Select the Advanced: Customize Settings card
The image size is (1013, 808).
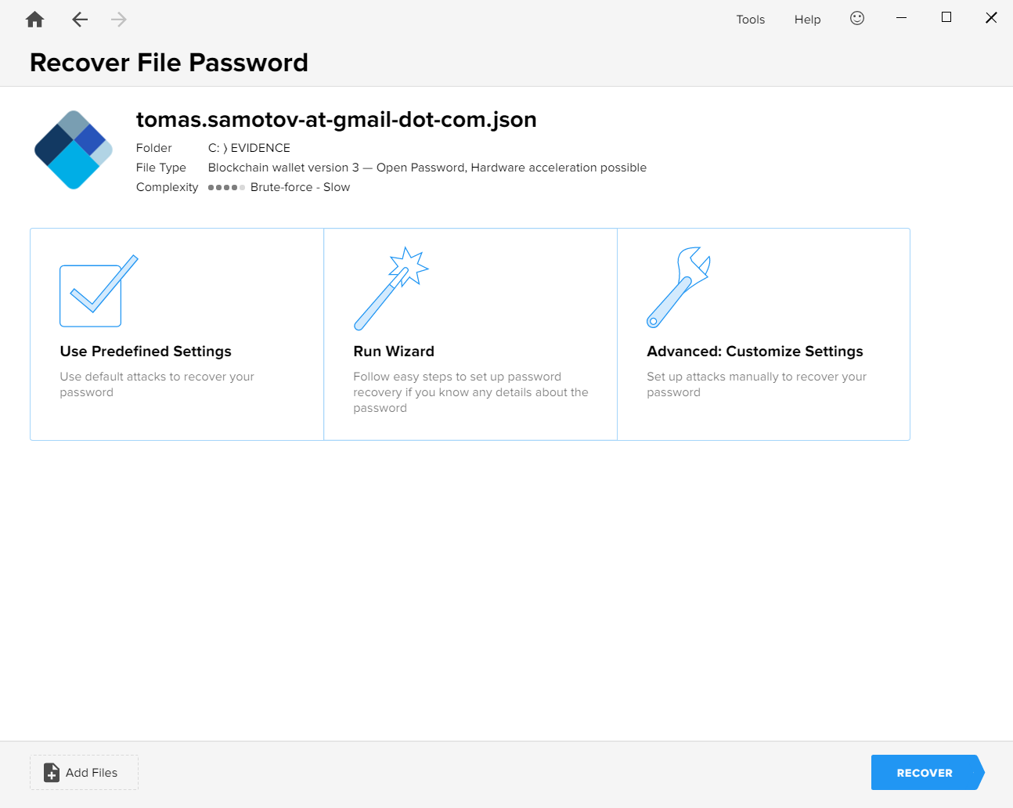(x=763, y=334)
